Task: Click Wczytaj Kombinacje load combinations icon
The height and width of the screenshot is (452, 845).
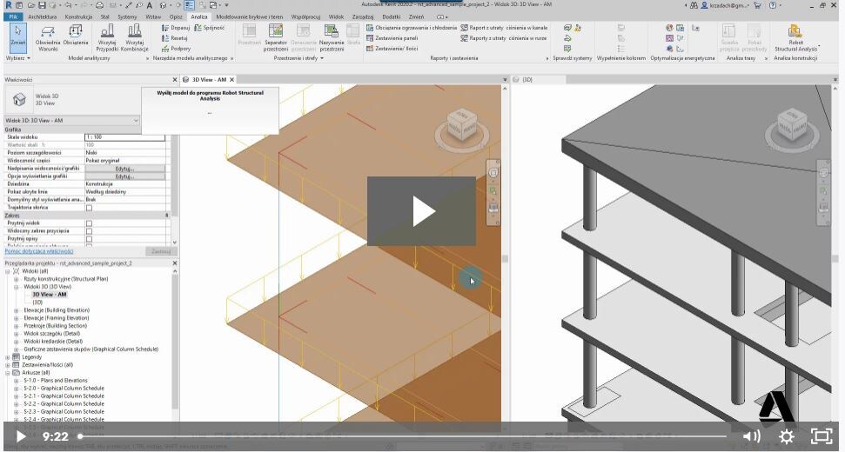Action: 134,37
